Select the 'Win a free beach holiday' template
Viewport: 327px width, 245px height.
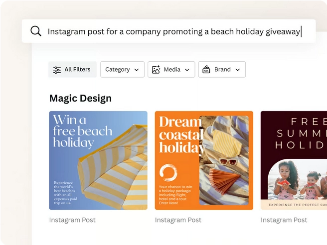click(98, 160)
